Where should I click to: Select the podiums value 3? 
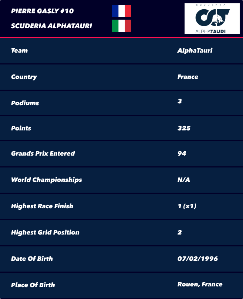(x=180, y=101)
